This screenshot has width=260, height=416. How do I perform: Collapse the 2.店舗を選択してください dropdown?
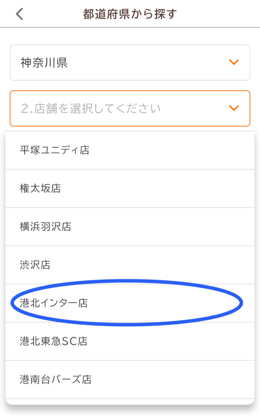point(130,108)
